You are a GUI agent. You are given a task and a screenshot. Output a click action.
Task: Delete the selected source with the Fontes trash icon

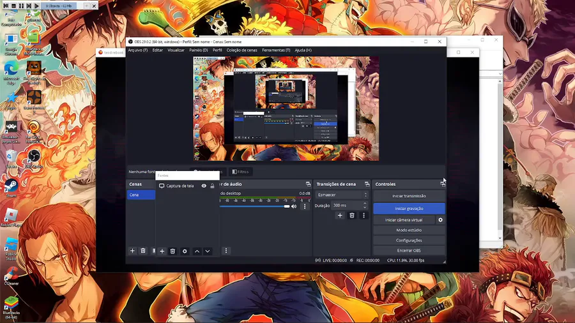[x=172, y=252]
